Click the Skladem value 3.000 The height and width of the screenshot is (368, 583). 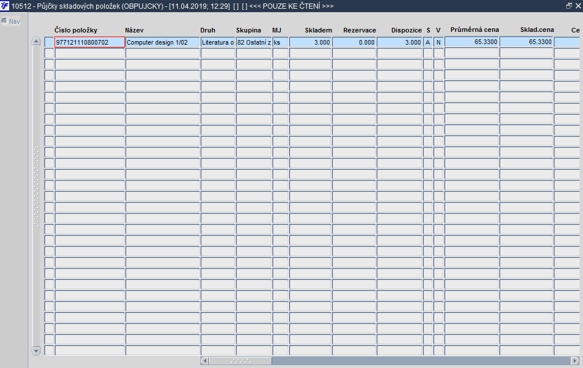click(x=310, y=42)
